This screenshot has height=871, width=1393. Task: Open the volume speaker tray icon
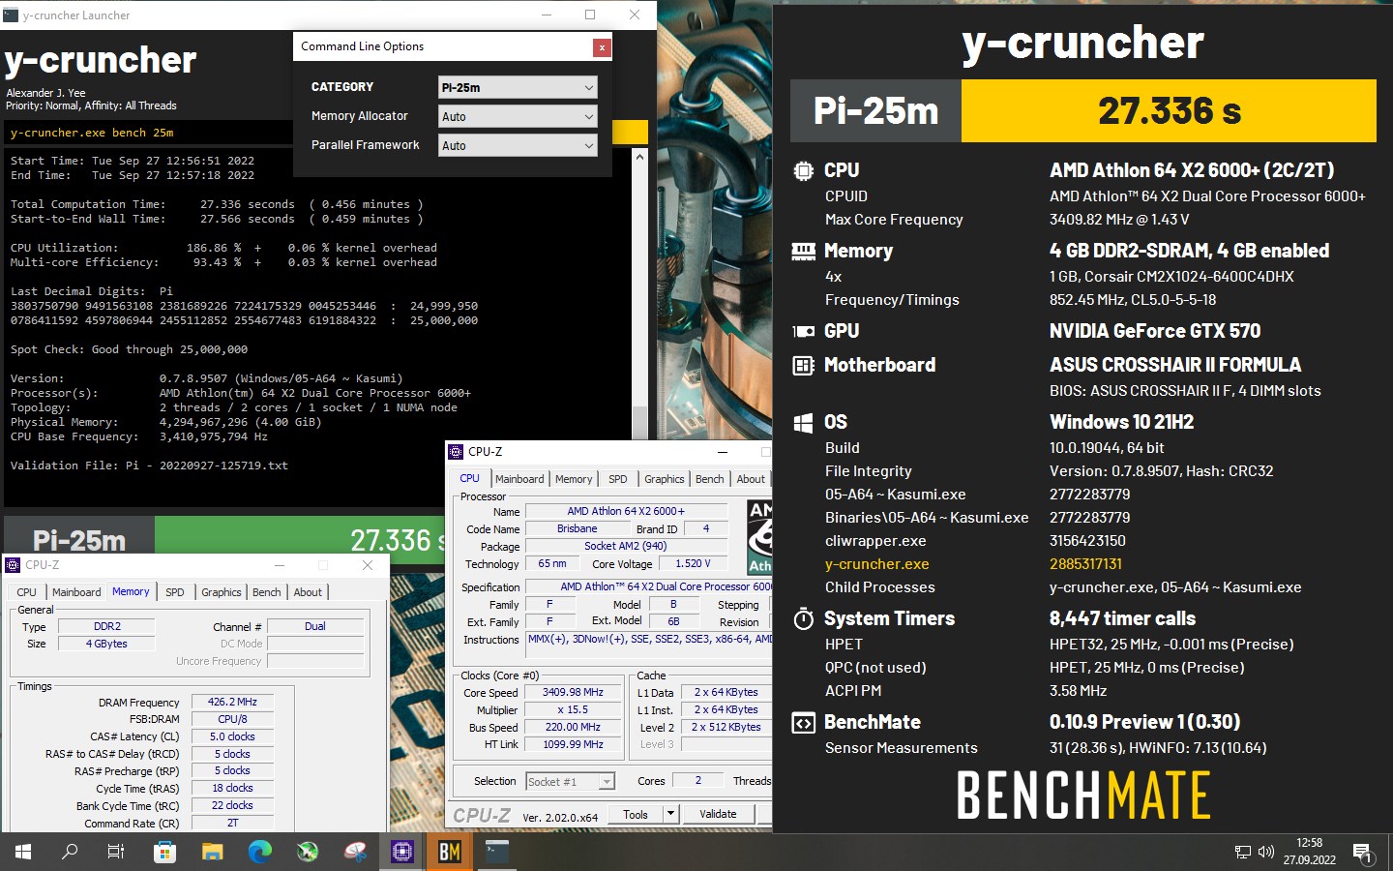[1265, 852]
